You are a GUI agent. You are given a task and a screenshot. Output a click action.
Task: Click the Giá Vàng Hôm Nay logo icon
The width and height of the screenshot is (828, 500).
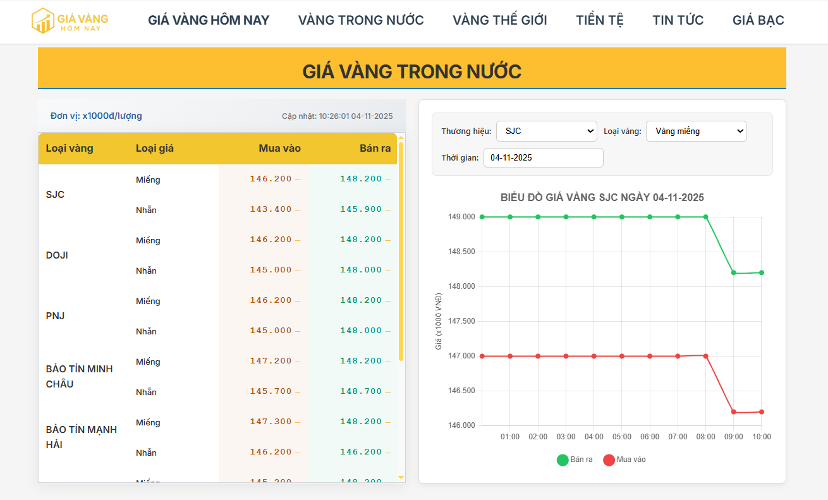(x=44, y=19)
